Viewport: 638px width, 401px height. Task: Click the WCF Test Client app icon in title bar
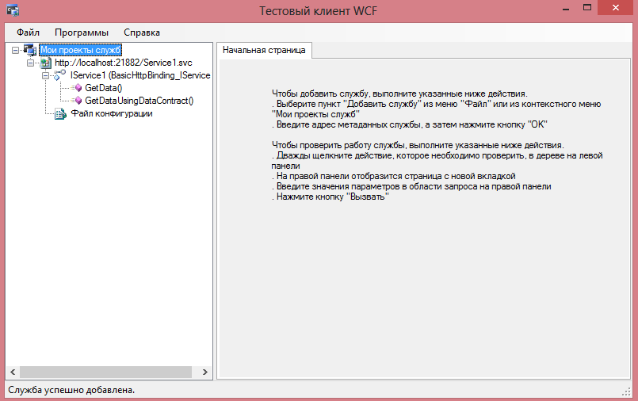tap(12, 10)
